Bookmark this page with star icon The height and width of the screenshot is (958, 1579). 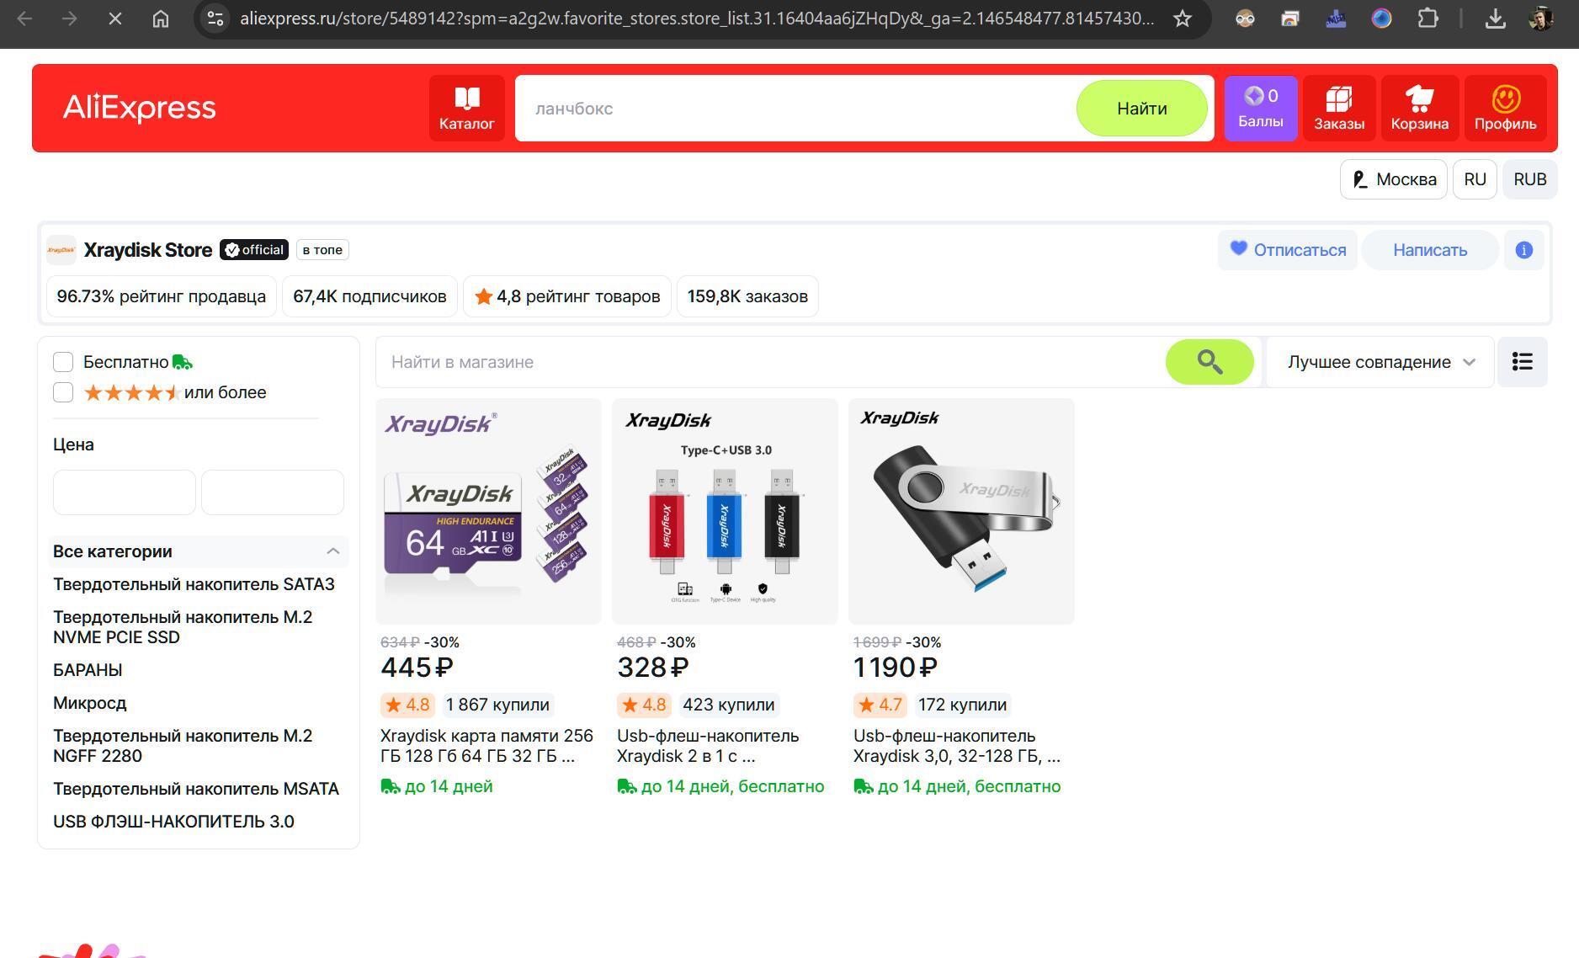(x=1183, y=19)
